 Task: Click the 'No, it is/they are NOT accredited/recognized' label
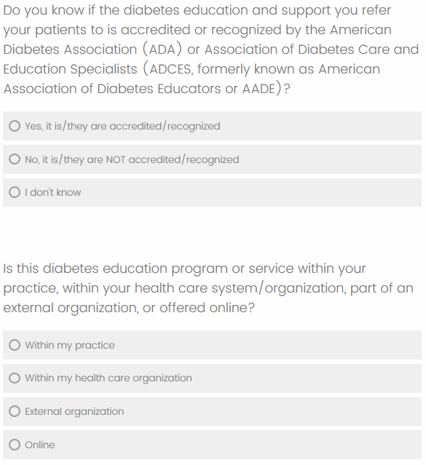click(132, 159)
